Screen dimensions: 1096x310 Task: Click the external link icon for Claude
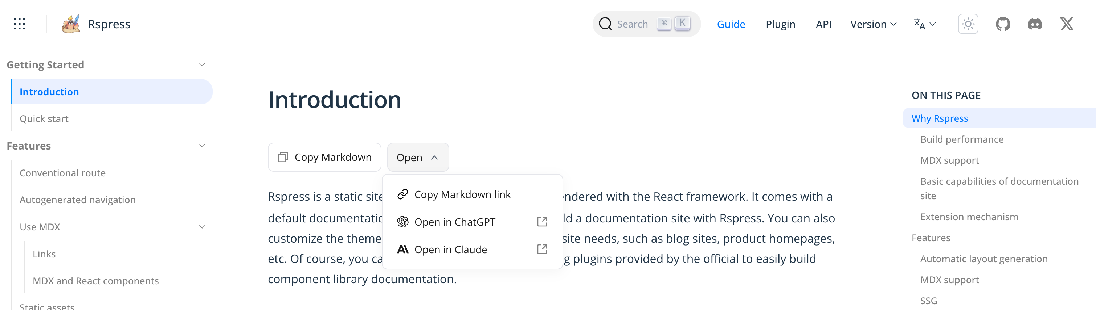pos(542,249)
